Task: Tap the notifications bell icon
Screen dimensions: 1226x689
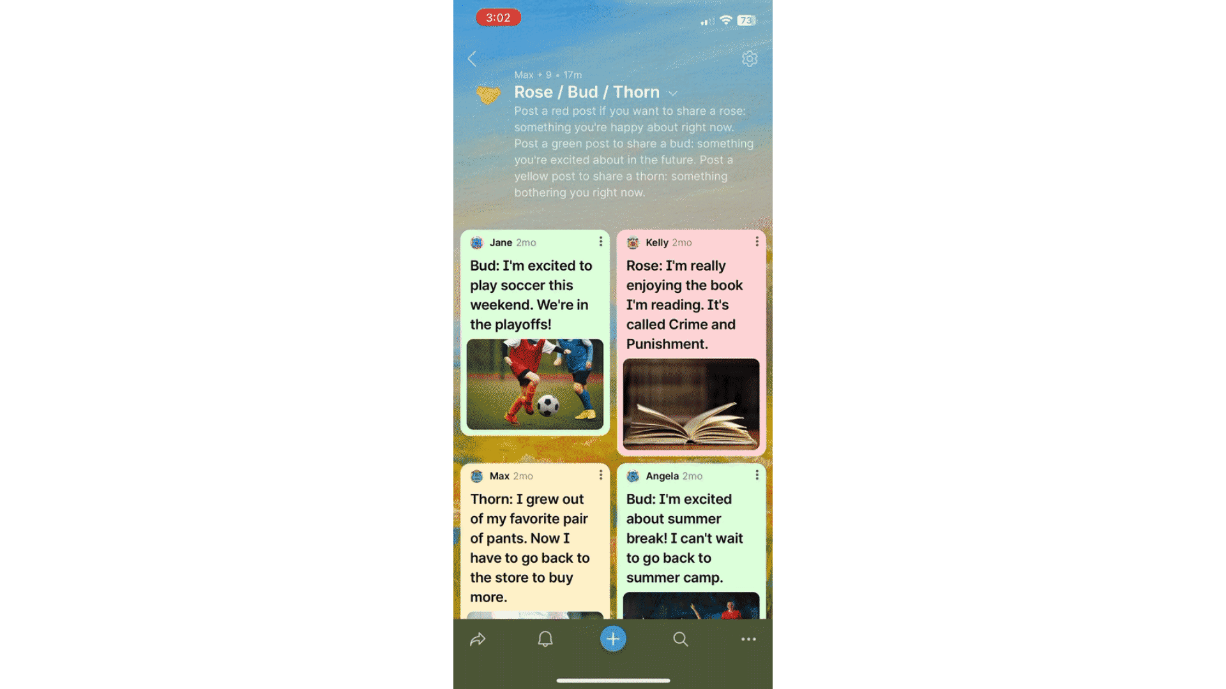Action: 546,639
